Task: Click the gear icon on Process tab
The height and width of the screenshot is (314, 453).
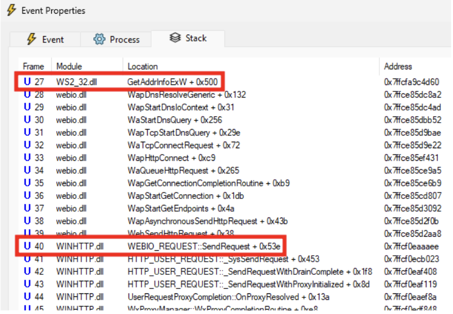Action: click(x=99, y=40)
